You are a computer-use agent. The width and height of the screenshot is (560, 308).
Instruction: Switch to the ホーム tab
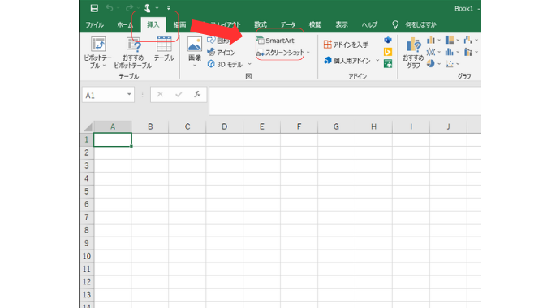(125, 24)
